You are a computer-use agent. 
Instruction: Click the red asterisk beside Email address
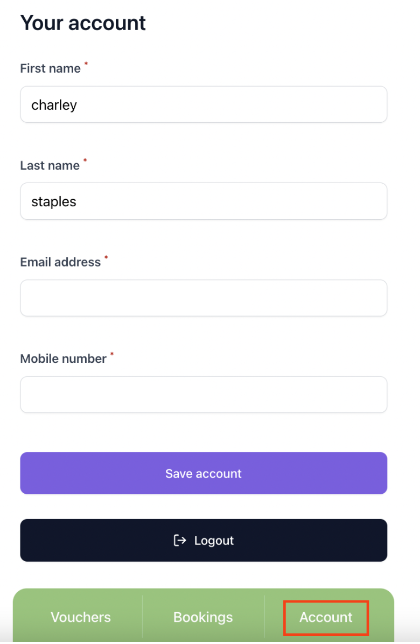point(106,258)
